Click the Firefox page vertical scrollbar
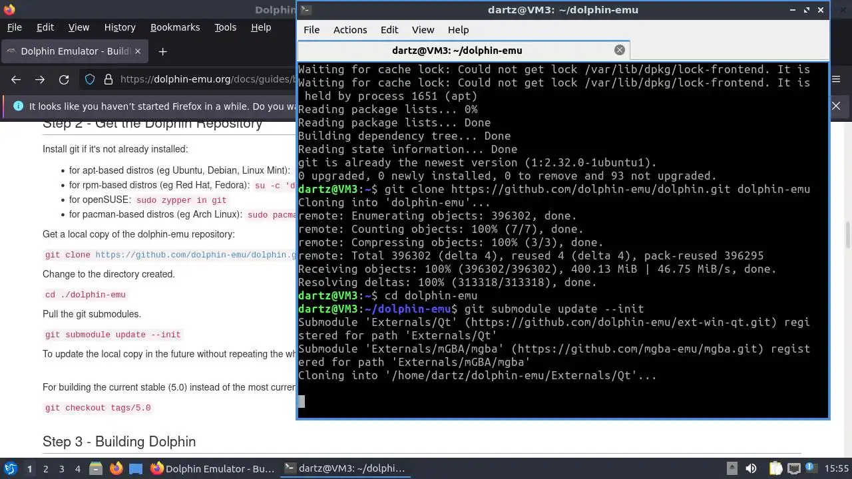 click(847, 234)
